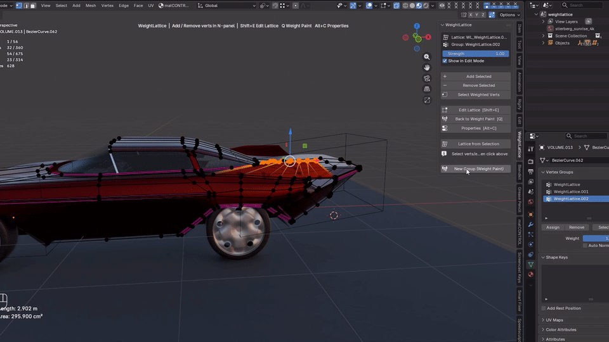The height and width of the screenshot is (342, 609).
Task: Select solid viewport shading icon
Action: tap(412, 6)
